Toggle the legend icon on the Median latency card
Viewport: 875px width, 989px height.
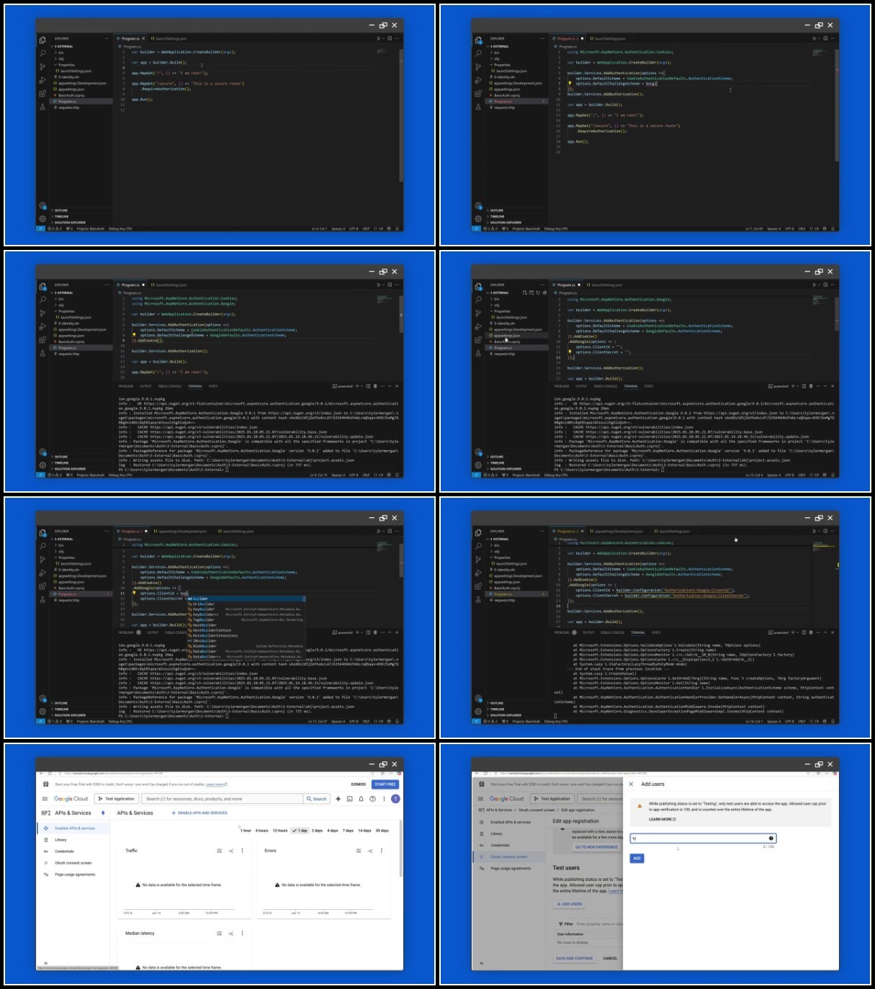219,933
